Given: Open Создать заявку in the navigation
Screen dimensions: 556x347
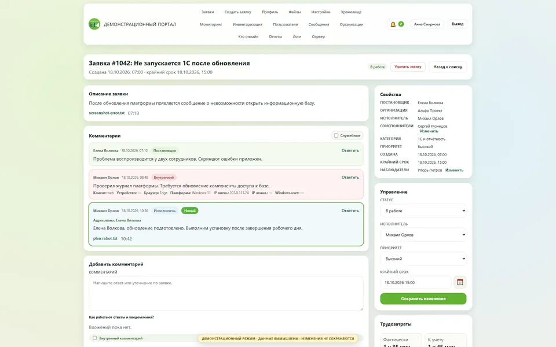Looking at the screenshot, I should pos(237,12).
